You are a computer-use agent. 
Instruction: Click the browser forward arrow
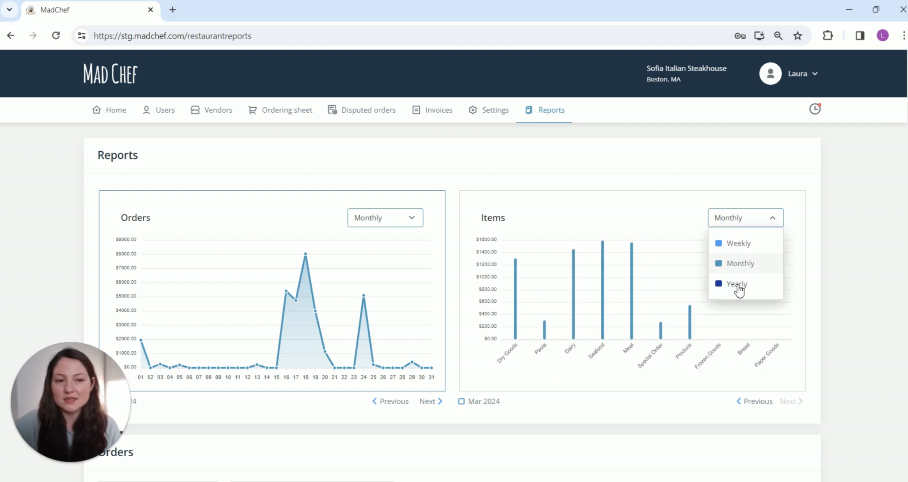pos(33,35)
